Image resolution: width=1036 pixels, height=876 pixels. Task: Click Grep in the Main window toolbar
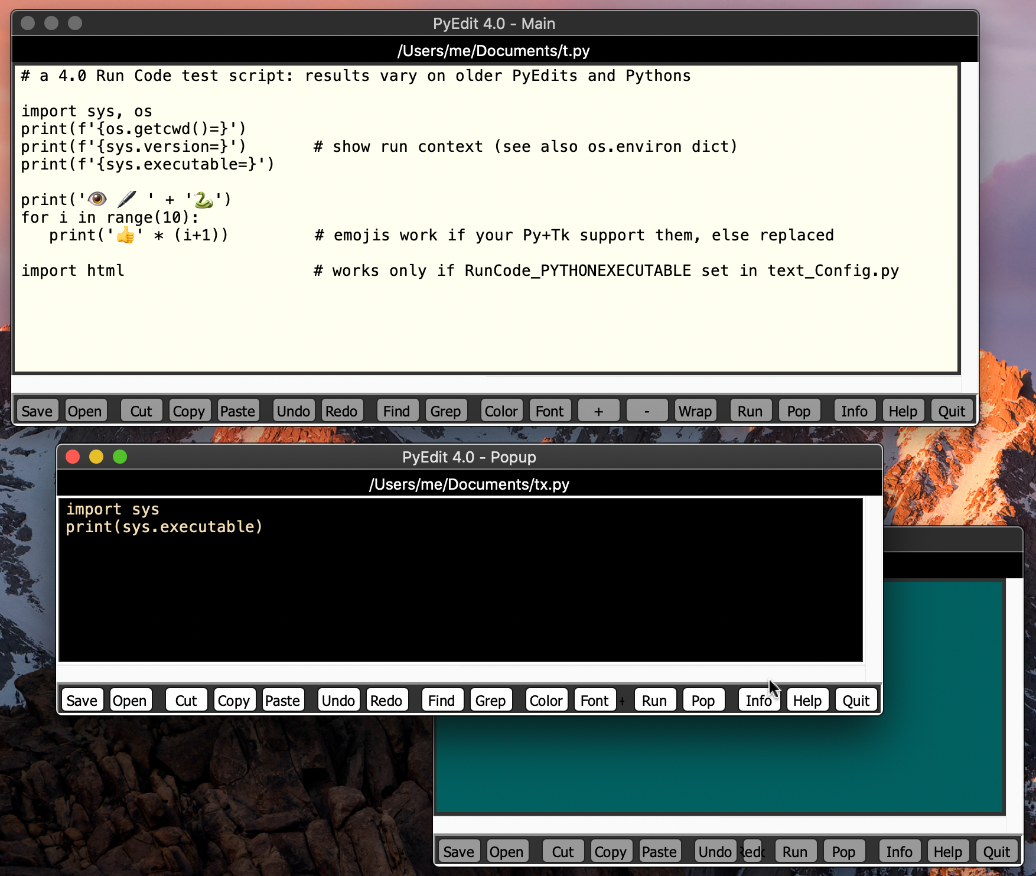click(x=445, y=411)
